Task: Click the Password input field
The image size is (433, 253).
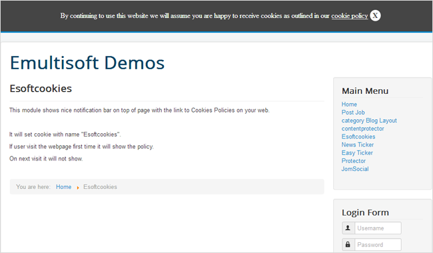Action: 378,245
